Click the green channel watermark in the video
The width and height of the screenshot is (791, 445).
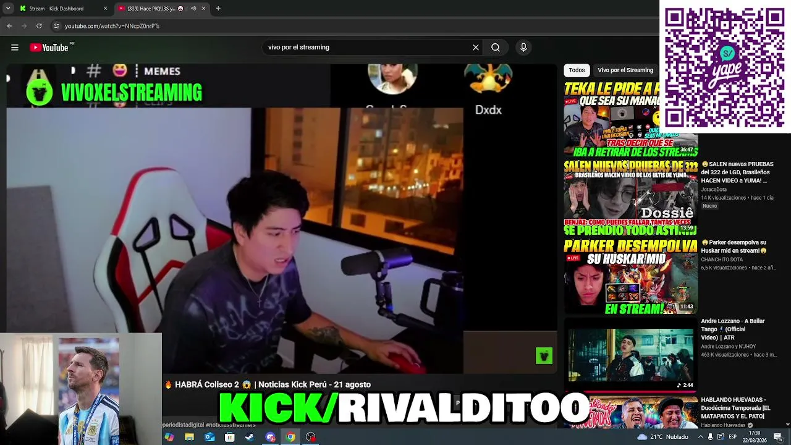pyautogui.click(x=544, y=355)
